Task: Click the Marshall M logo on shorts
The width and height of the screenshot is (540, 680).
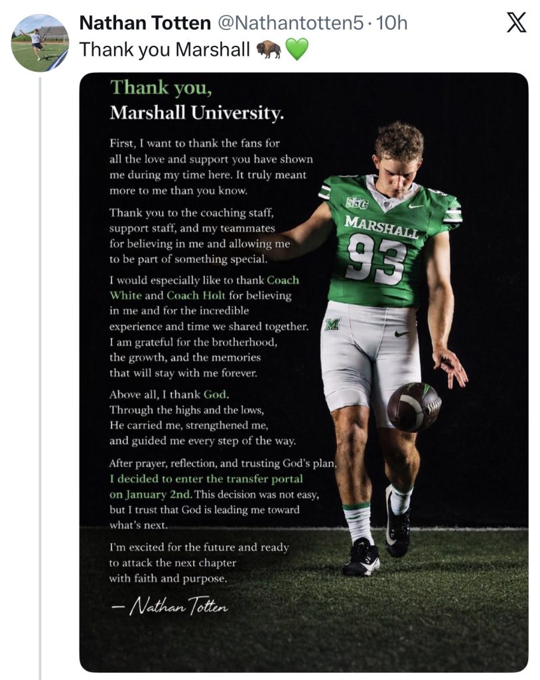Action: point(332,325)
